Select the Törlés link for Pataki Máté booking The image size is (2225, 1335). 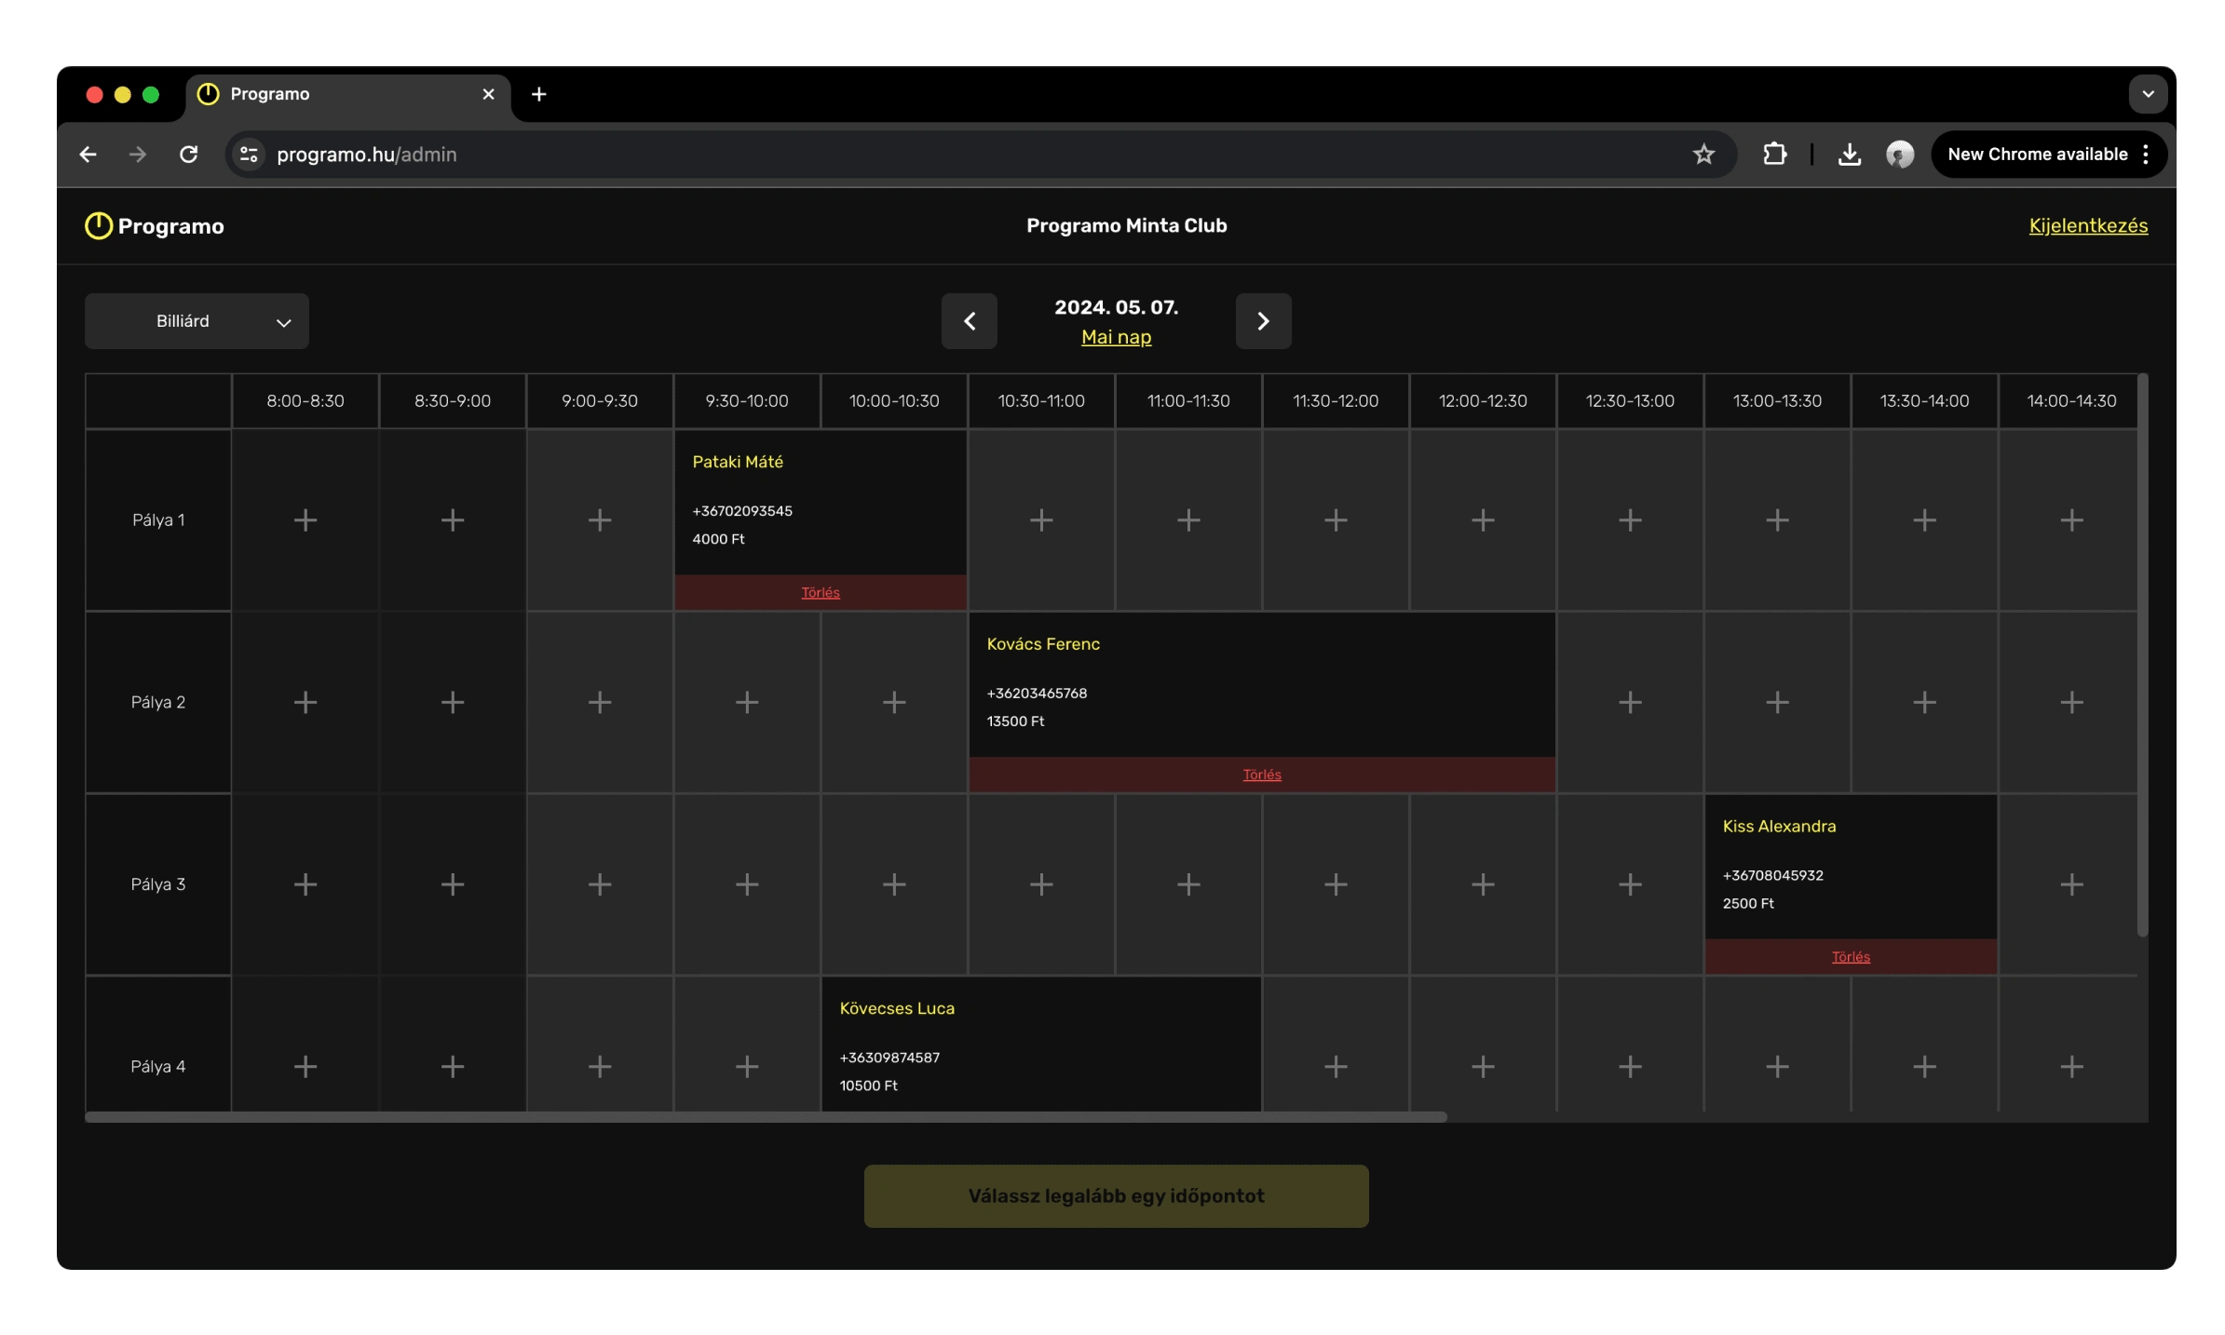(821, 591)
